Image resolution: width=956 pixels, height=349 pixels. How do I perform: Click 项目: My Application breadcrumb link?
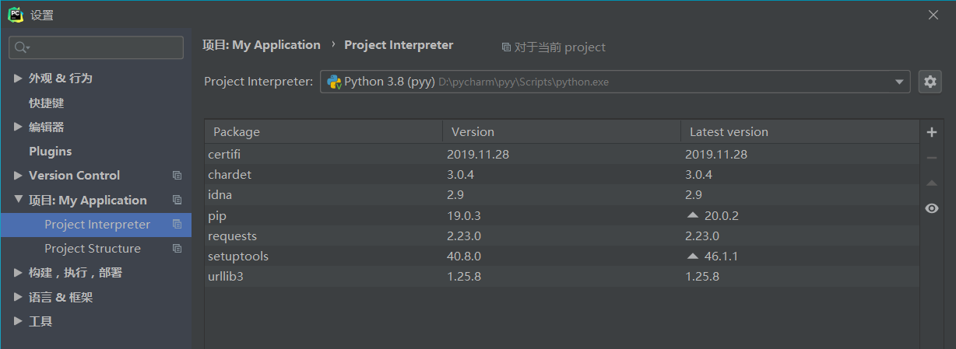262,45
